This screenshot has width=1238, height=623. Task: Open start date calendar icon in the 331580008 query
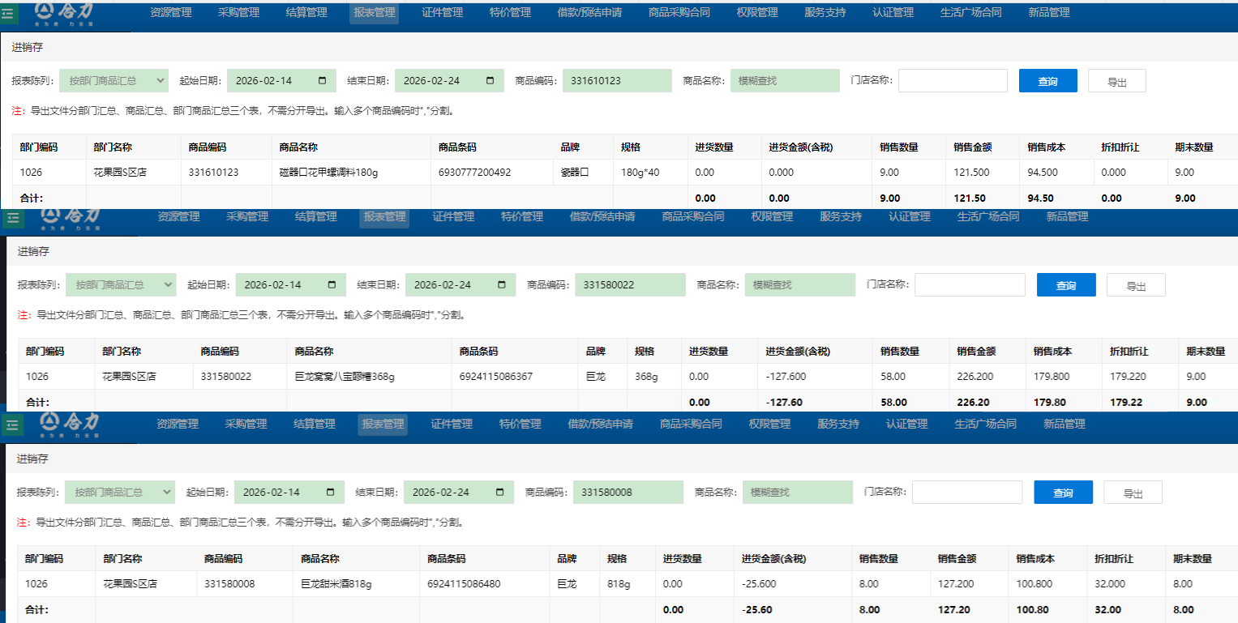coord(330,493)
